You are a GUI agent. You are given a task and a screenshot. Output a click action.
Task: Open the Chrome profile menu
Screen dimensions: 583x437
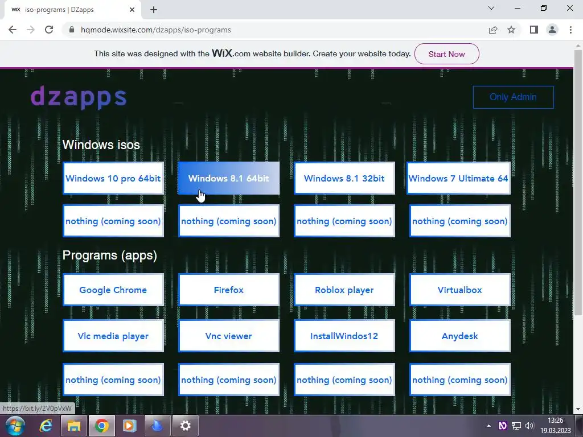click(x=552, y=30)
